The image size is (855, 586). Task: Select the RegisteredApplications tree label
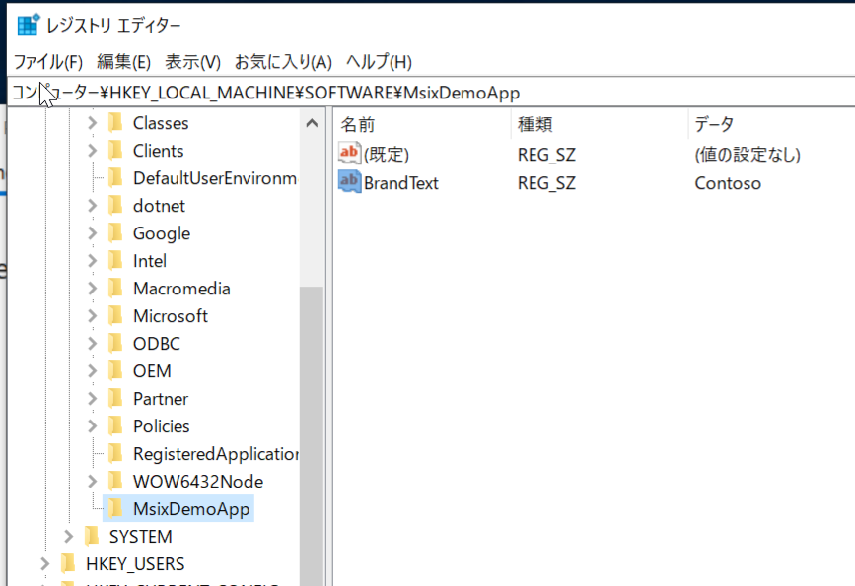click(215, 454)
